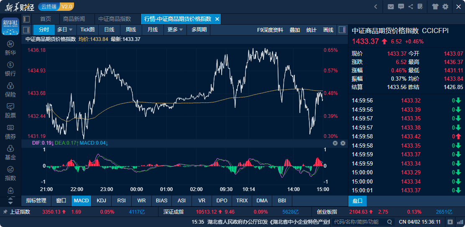Toggle the sidebar layout icon beside 首页
This screenshot has width=465, height=227.
tap(27, 19)
